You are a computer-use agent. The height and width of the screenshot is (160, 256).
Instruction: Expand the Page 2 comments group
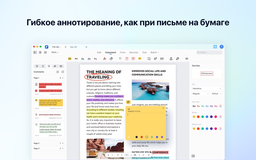pyautogui.click(x=63, y=143)
